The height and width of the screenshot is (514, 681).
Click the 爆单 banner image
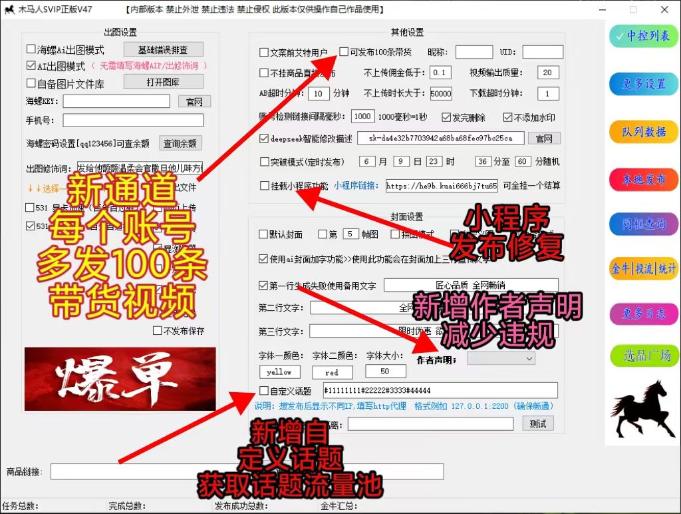[x=120, y=379]
